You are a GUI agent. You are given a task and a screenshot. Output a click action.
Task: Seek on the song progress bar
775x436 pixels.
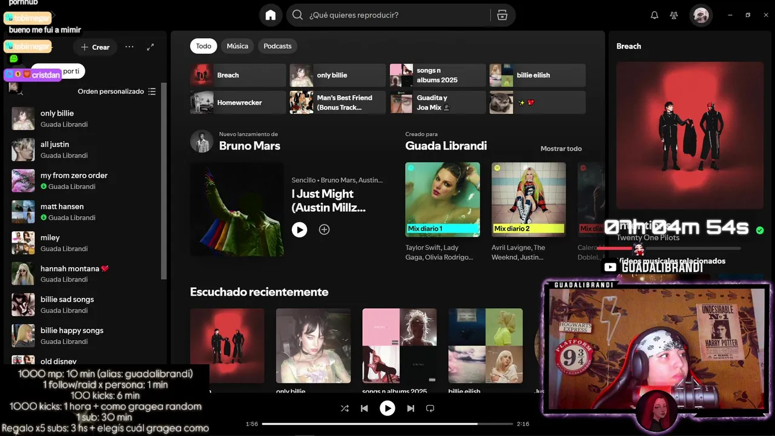(387, 424)
